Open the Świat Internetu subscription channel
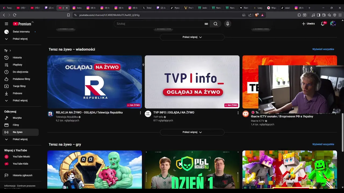This screenshot has height=193, width=344. (x=20, y=32)
